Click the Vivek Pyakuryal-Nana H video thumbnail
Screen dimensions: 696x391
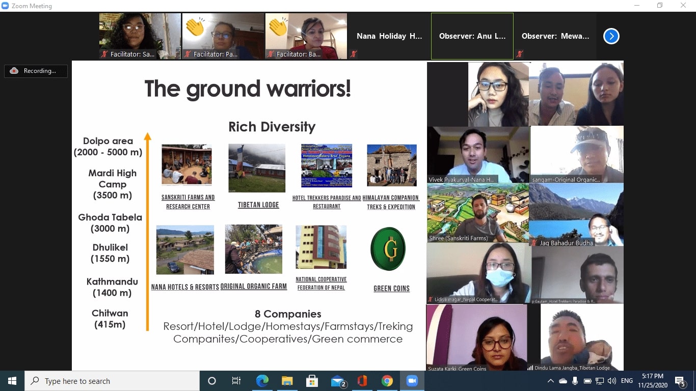tap(477, 154)
